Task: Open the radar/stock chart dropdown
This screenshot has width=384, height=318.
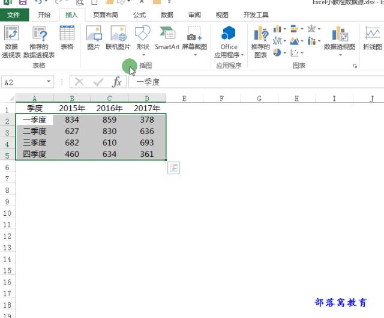Action: click(x=314, y=29)
